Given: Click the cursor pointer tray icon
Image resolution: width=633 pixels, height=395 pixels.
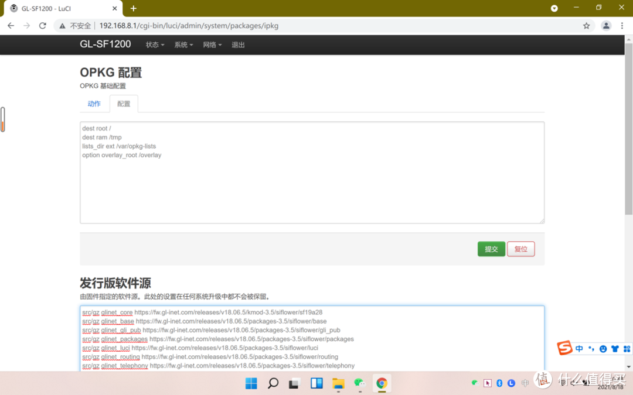Looking at the screenshot, I should [488, 383].
